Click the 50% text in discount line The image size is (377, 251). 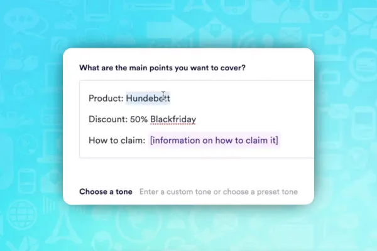[x=139, y=119]
